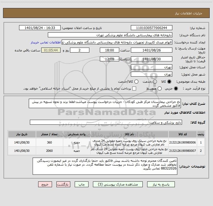Viewport: 213px width, 206px height.
Task: Click the validity time field 12:00
Action: tap(110, 59)
